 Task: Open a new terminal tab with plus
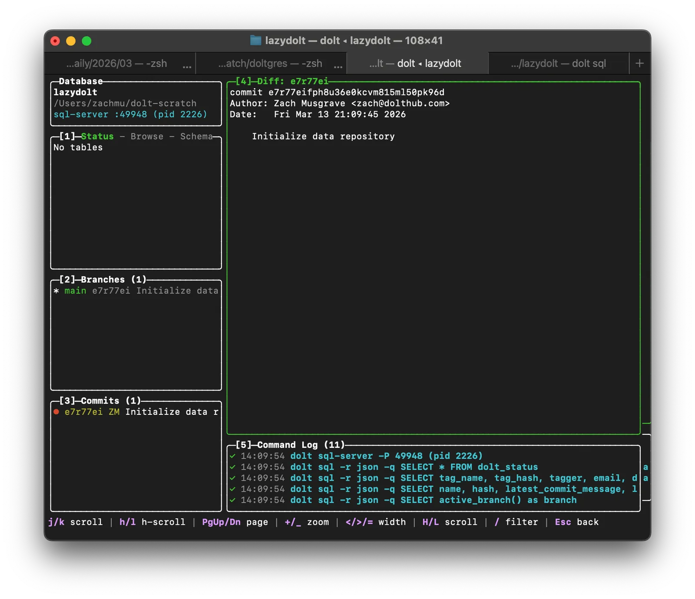pos(639,63)
